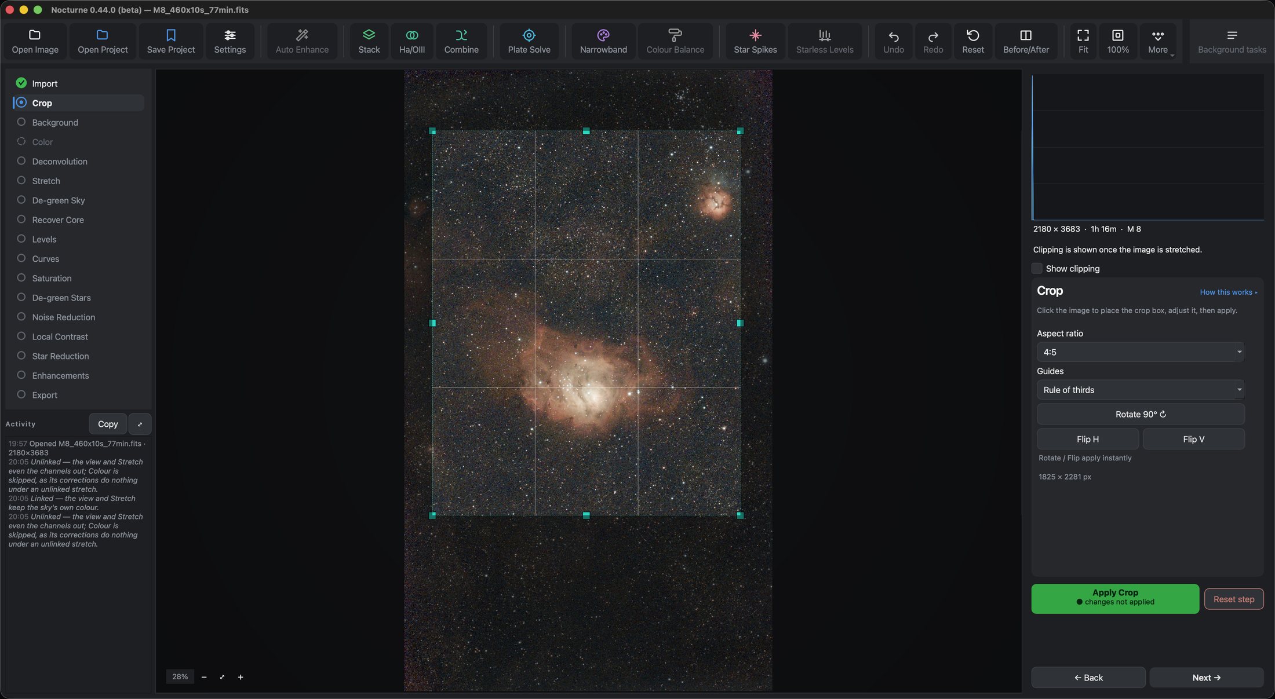Click the Open Project folder icon
Viewport: 1275px width, 699px height.
tap(103, 35)
